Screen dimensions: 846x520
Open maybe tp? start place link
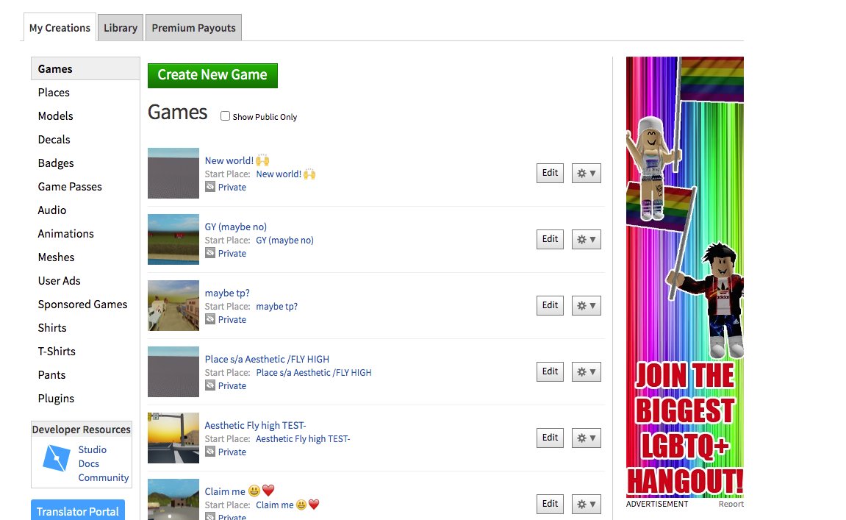point(277,306)
